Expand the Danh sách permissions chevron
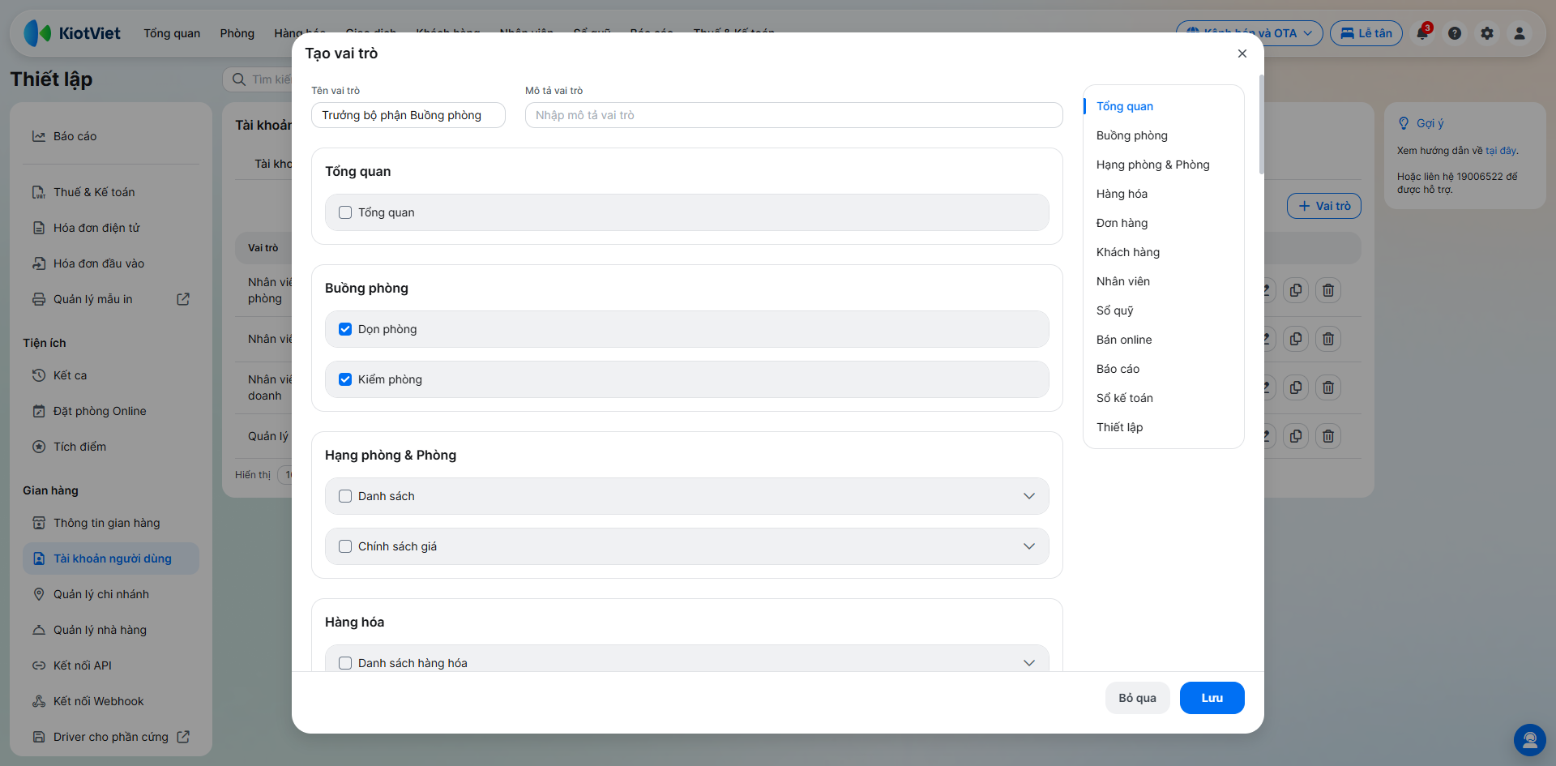Image resolution: width=1556 pixels, height=766 pixels. (1029, 496)
